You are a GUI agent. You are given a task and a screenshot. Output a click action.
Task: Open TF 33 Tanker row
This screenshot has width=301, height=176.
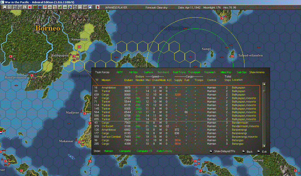[176, 91]
